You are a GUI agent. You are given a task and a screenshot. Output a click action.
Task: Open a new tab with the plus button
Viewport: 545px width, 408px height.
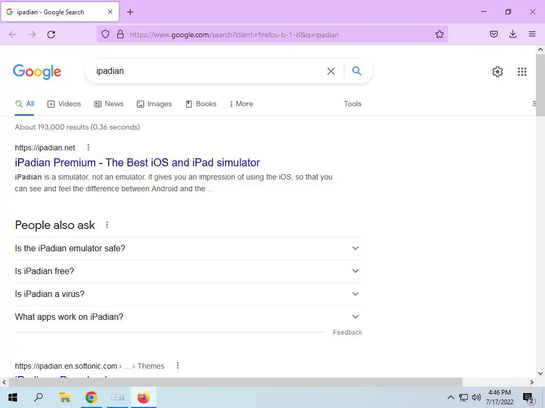[x=130, y=12]
